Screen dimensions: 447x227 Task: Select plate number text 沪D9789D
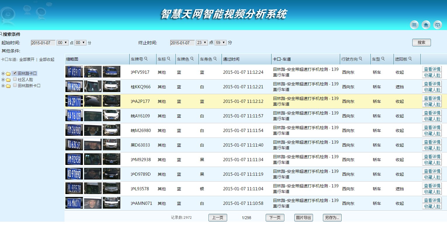141,174
